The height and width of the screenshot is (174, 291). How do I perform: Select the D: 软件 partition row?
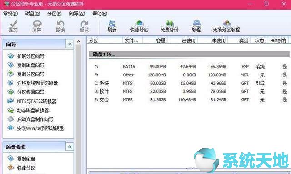point(189,91)
